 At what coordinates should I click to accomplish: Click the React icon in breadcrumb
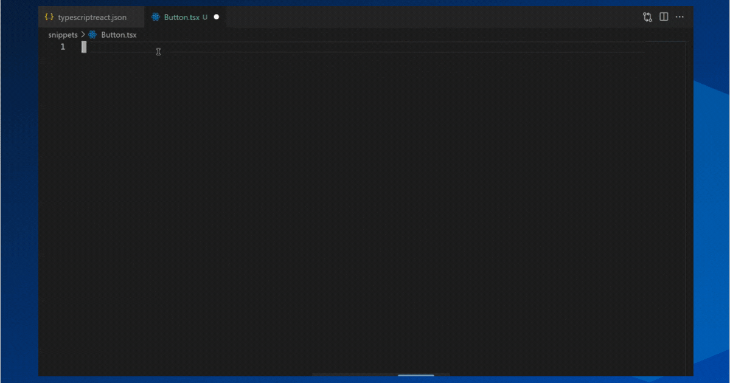92,35
